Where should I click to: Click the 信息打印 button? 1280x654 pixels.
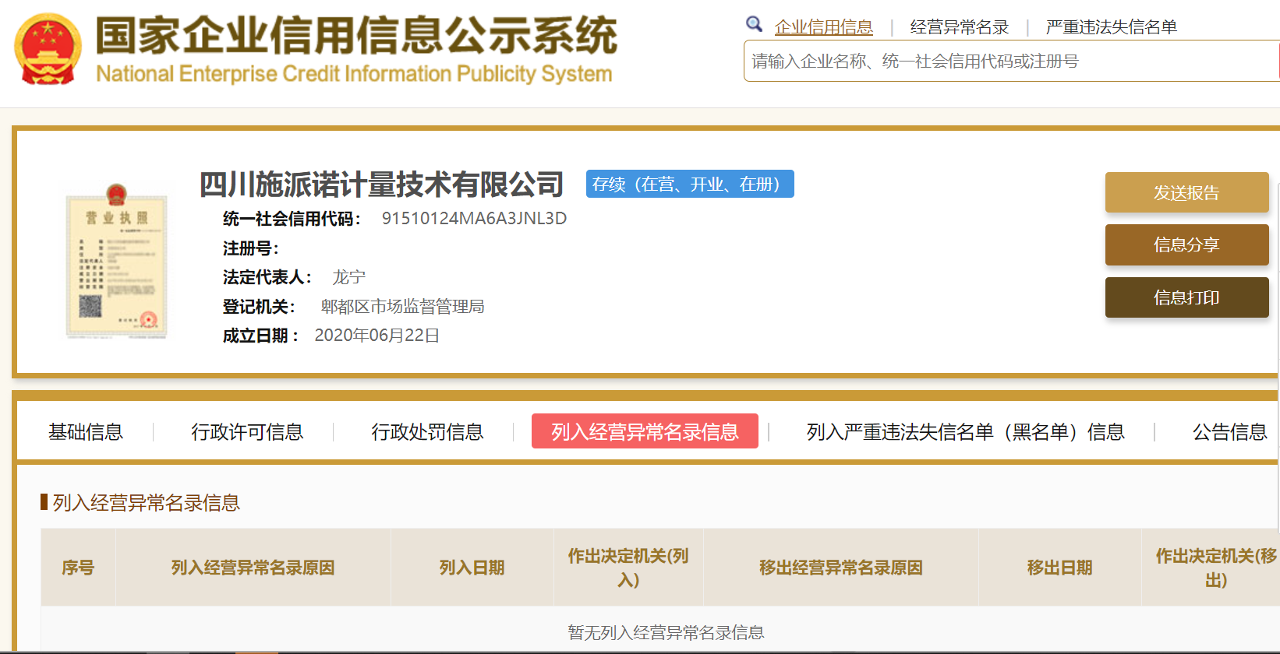coord(1186,297)
